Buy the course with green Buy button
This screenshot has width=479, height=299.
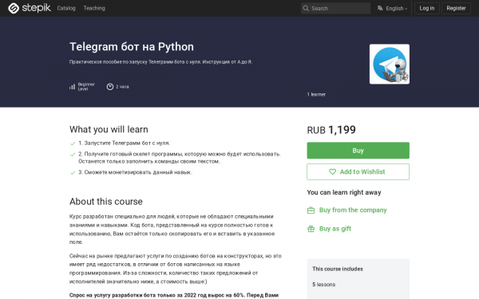[x=358, y=151]
